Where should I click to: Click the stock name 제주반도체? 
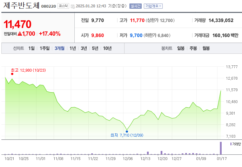21,6
